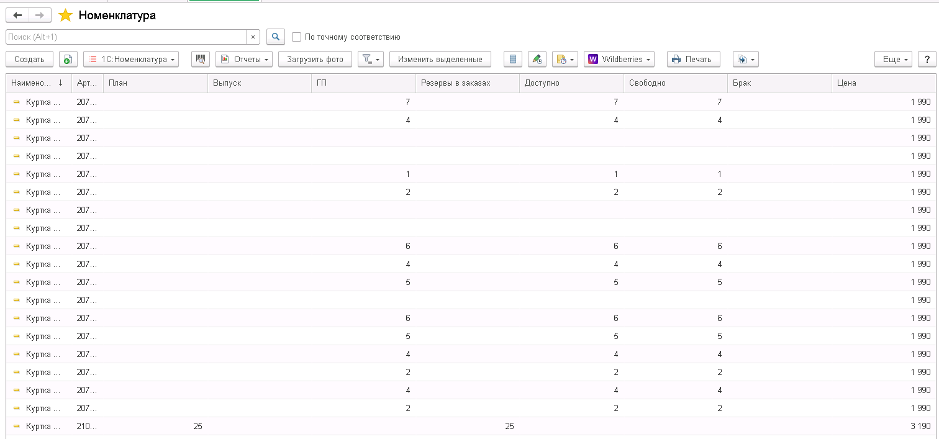Click the magnifier search button
The image size is (939, 439).
pyautogui.click(x=276, y=37)
